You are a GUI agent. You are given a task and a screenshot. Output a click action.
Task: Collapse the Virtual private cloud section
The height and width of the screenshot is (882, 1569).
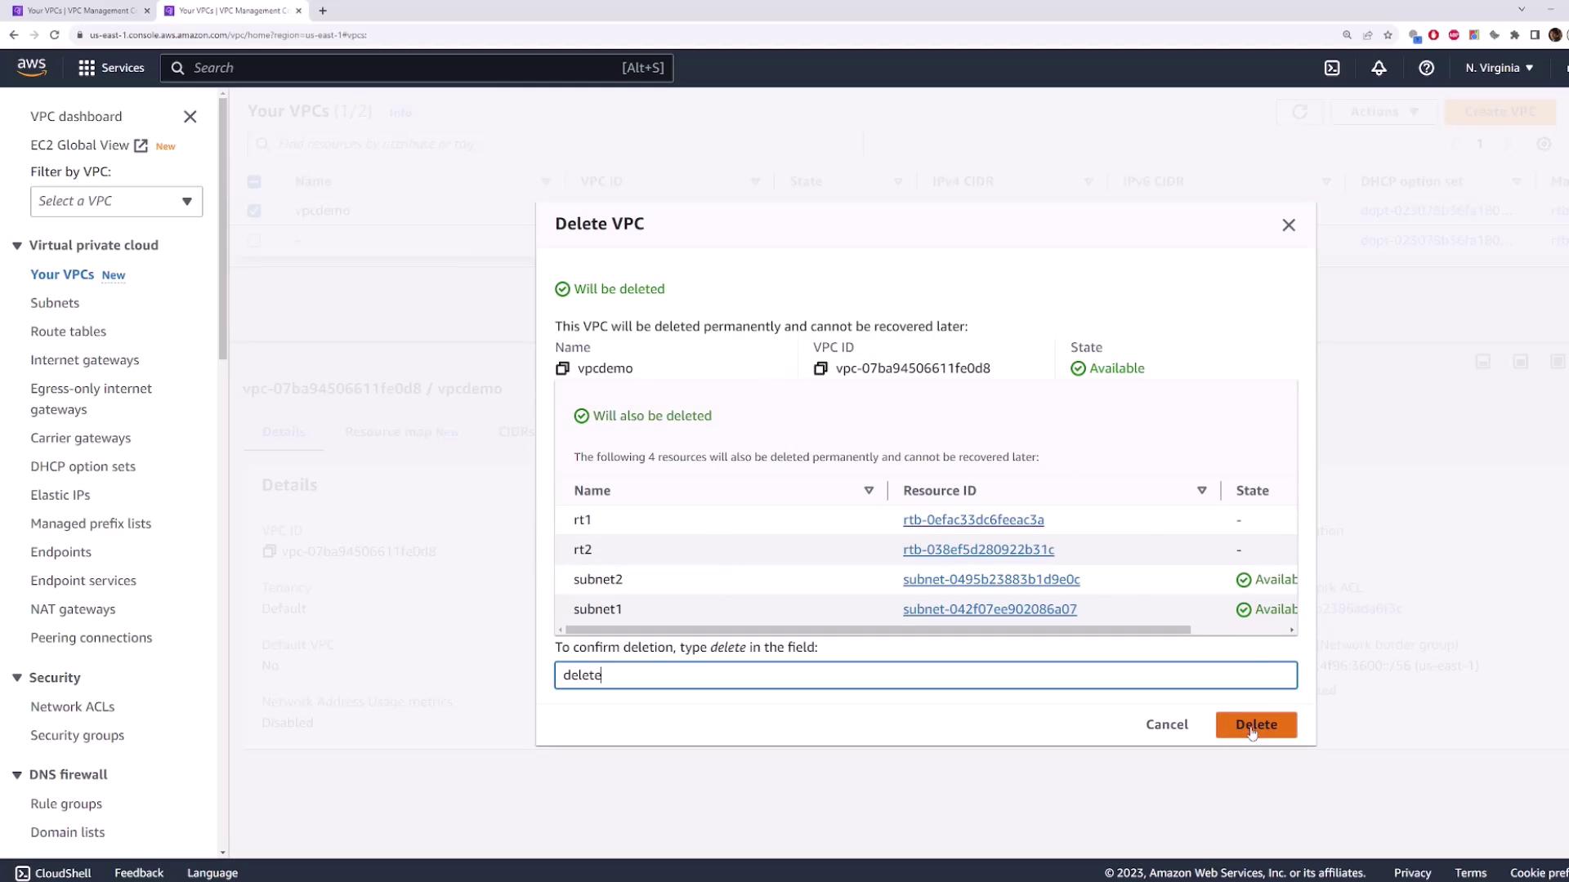(16, 245)
